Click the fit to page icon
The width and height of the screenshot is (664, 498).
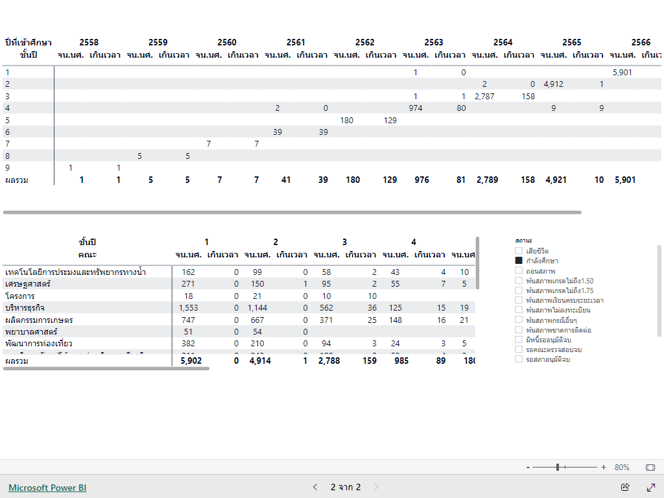point(650,467)
